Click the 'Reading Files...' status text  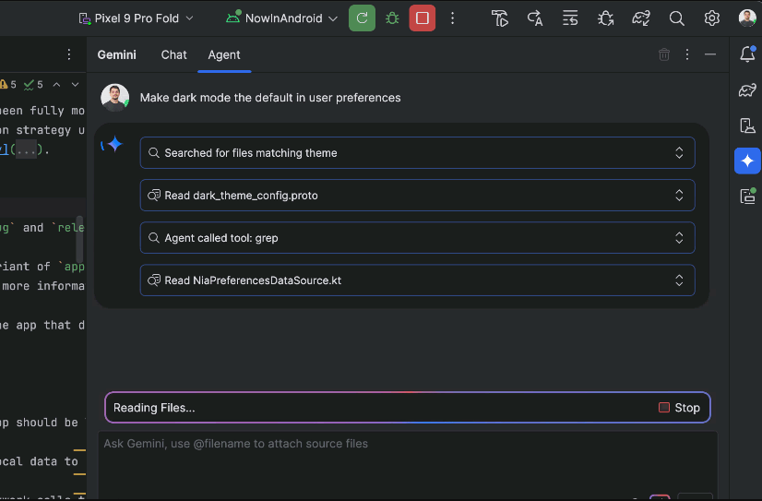[x=154, y=408]
